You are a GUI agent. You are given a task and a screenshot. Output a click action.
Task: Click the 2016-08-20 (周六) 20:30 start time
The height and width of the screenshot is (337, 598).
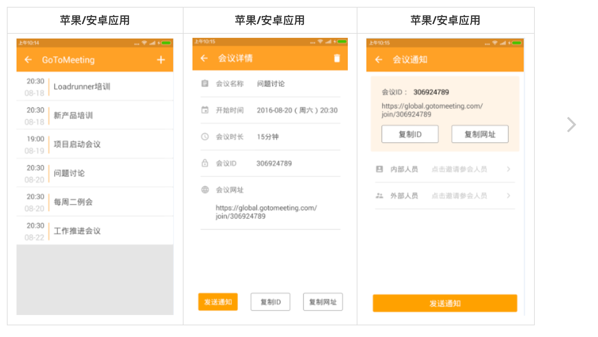coord(297,110)
